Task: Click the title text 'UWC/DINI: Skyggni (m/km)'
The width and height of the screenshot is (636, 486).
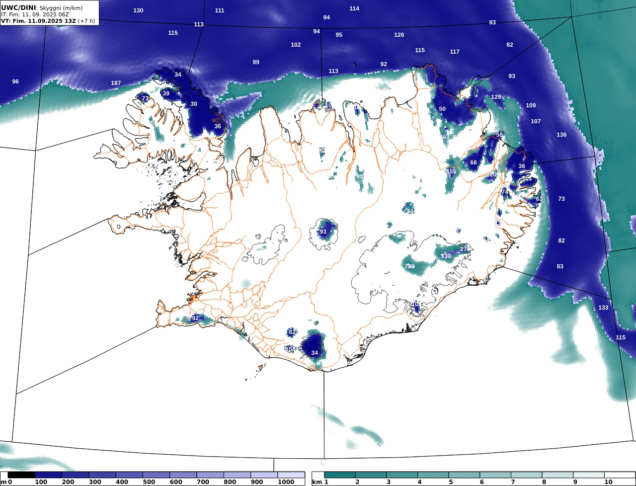Action: tap(42, 8)
